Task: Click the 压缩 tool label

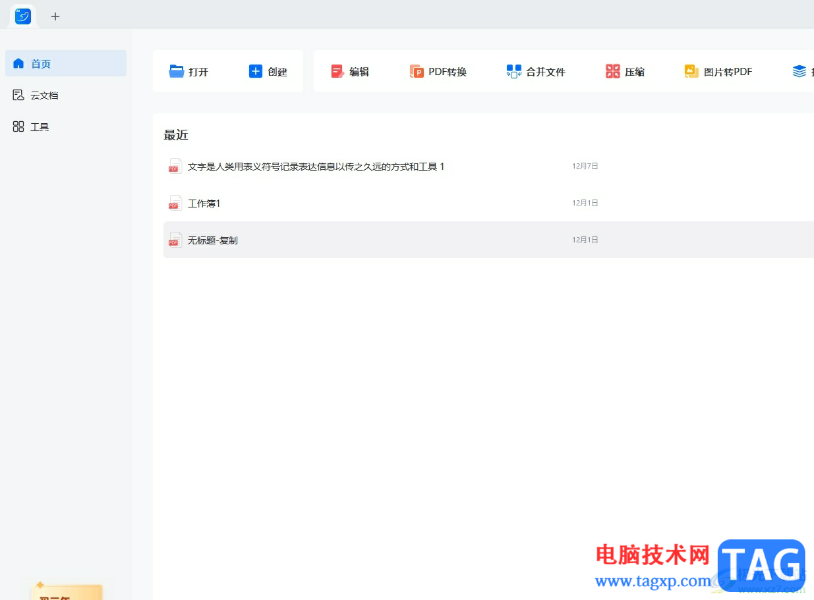Action: (635, 72)
